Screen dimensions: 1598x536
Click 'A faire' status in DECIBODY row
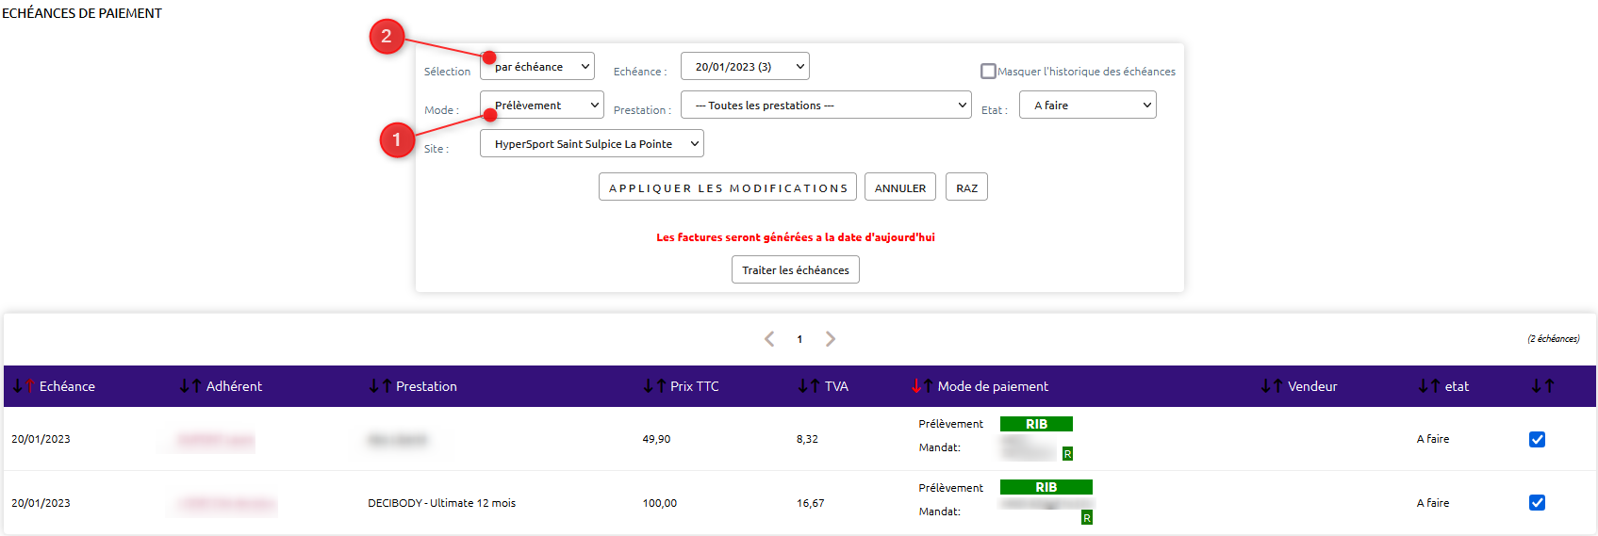(x=1433, y=503)
